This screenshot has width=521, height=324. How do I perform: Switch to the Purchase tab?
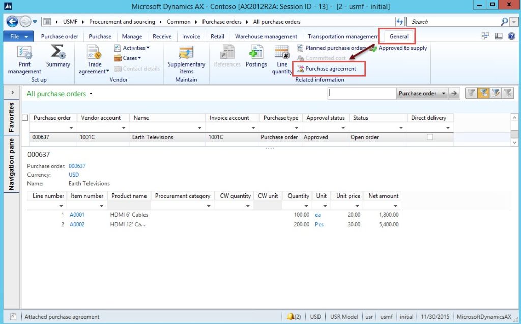(100, 36)
